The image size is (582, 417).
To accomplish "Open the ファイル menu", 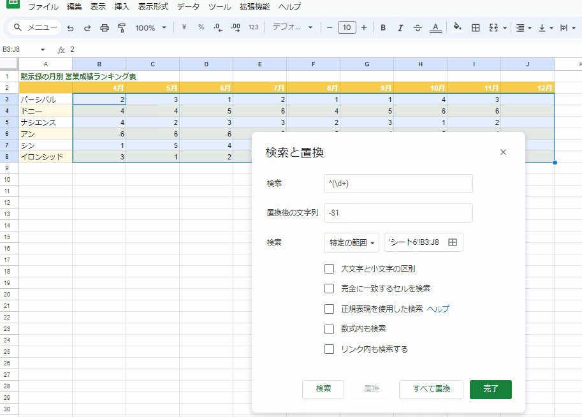I will pyautogui.click(x=43, y=6).
